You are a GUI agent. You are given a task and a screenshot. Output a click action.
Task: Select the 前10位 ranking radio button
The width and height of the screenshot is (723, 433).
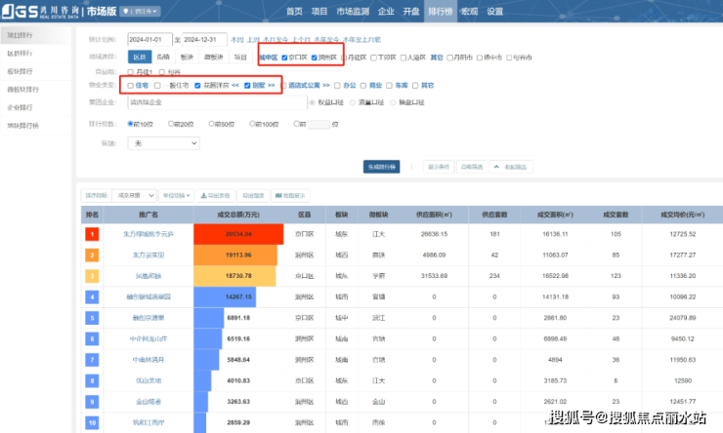[x=131, y=124]
